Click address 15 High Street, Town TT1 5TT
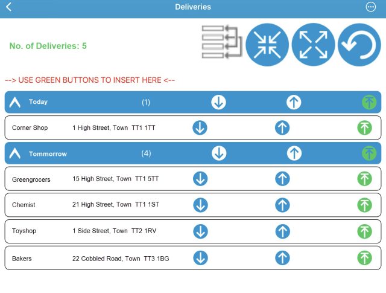386x293 pixels. click(x=115, y=179)
